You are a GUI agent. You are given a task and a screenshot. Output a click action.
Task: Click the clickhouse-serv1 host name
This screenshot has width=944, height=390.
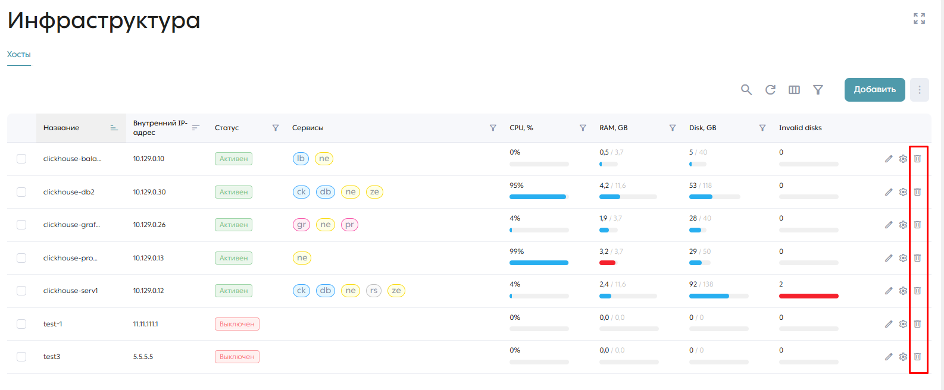pos(70,291)
